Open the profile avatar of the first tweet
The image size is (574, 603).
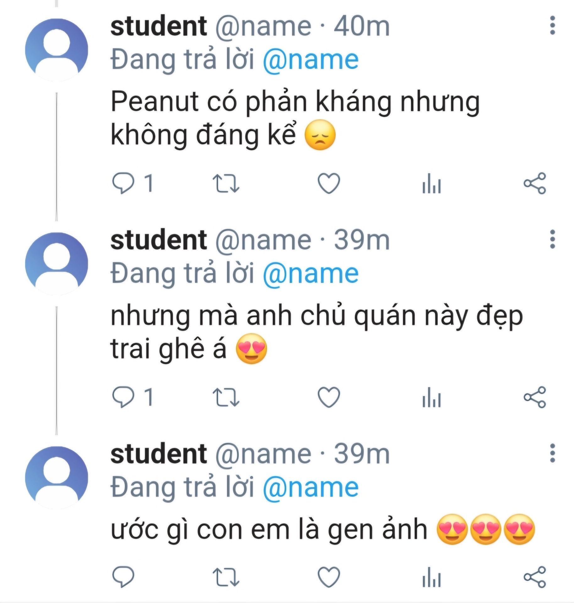(57, 50)
